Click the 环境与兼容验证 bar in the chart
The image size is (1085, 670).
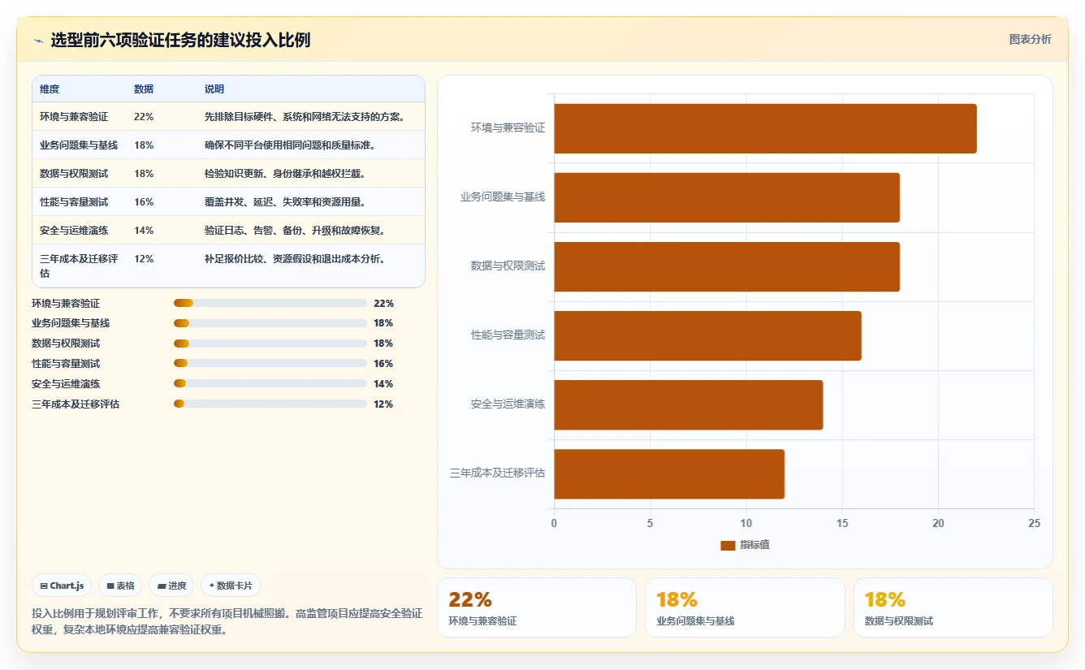coord(765,128)
